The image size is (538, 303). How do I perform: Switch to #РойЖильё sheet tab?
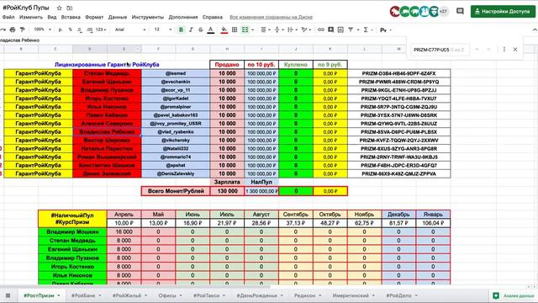click(x=129, y=295)
